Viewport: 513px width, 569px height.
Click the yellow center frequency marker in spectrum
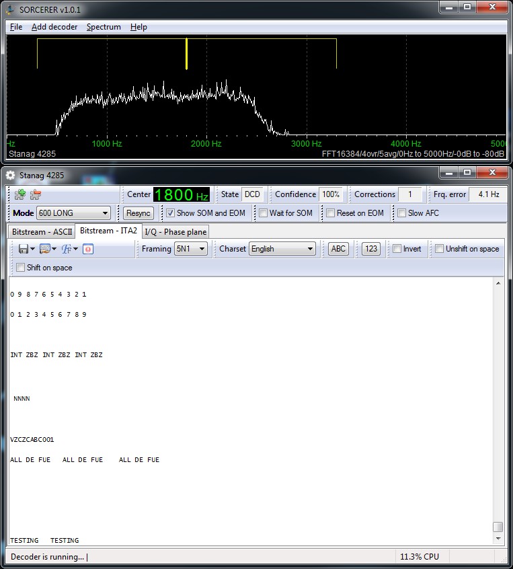point(186,54)
